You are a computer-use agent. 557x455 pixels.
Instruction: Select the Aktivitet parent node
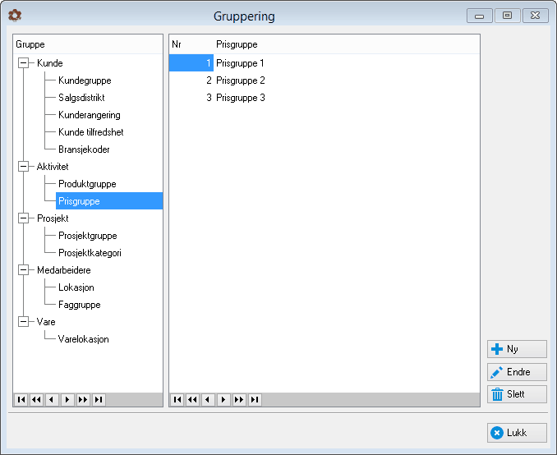pos(53,167)
